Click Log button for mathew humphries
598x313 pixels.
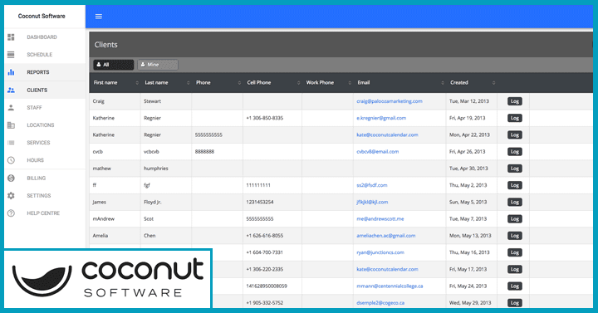point(514,169)
